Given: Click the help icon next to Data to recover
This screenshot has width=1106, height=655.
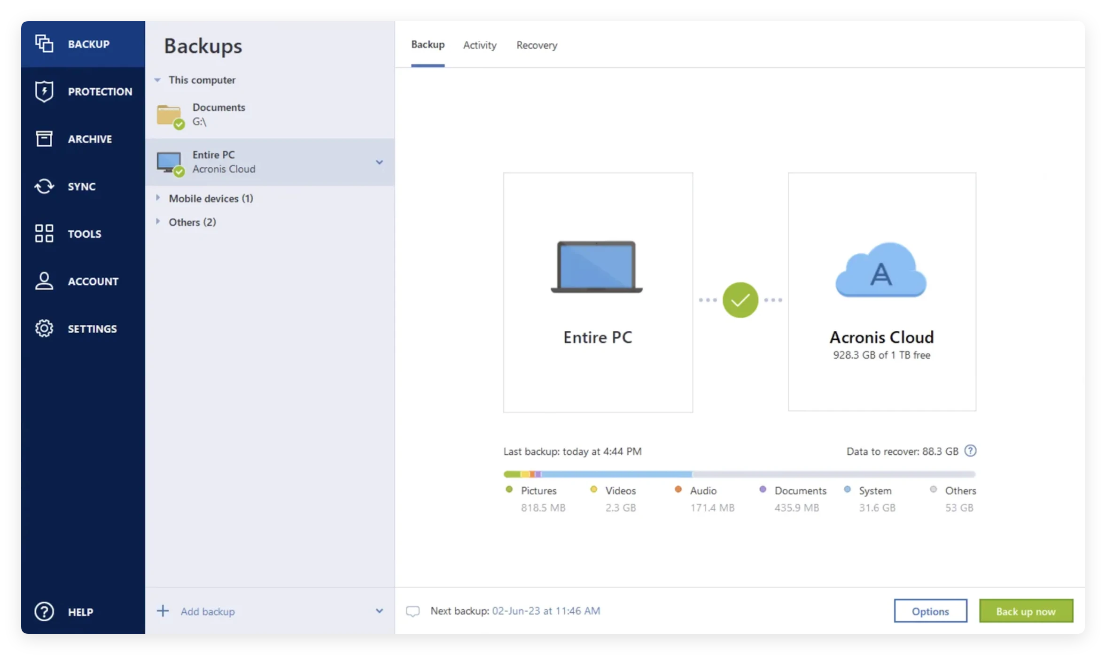Looking at the screenshot, I should point(970,451).
